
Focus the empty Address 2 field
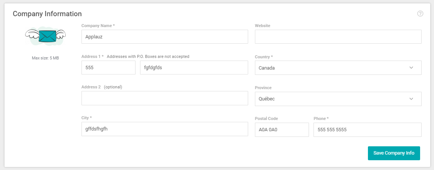click(x=164, y=98)
